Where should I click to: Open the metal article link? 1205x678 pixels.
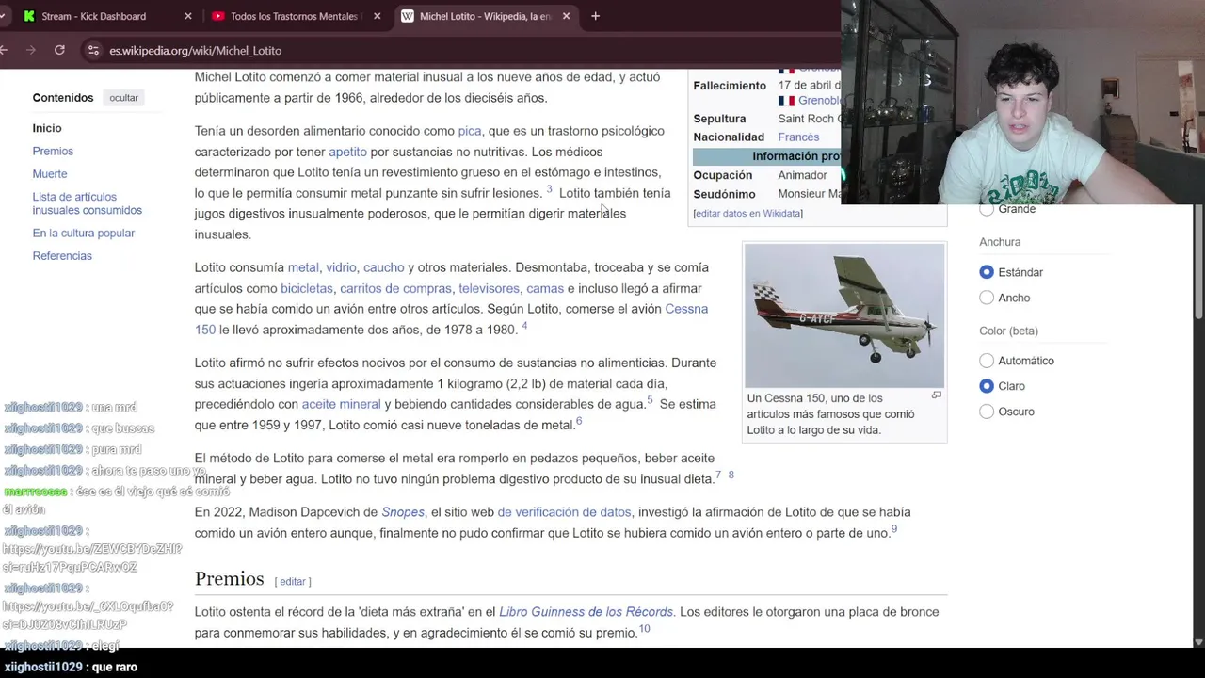(x=303, y=267)
